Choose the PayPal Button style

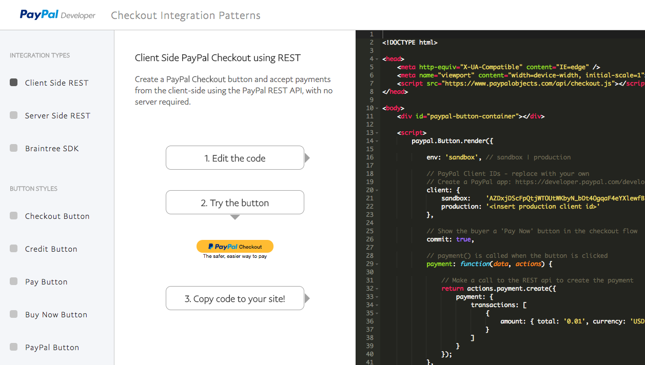[x=14, y=347]
